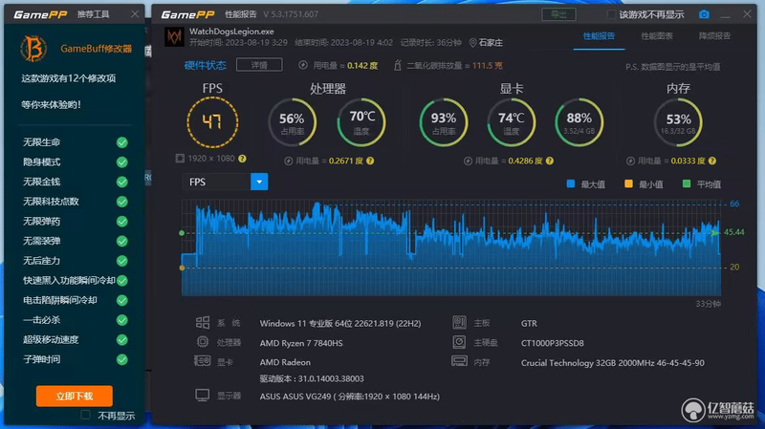
Task: Click the AMD Ryzen 7 7840HS text
Action: 301,343
